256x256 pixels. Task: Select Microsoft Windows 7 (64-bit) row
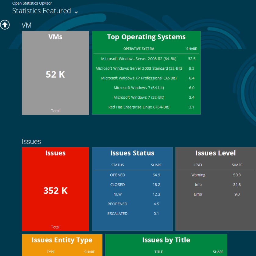coord(139,88)
